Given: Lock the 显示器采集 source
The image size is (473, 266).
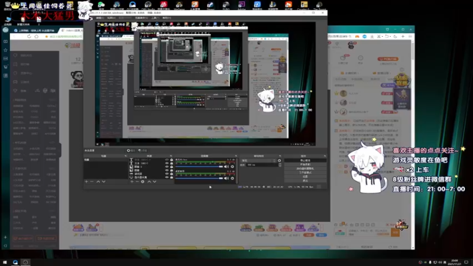Looking at the screenshot, I should 171,177.
